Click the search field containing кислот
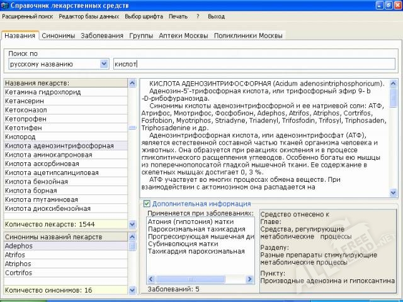Viewport: 403px width, 302px height. (252, 64)
